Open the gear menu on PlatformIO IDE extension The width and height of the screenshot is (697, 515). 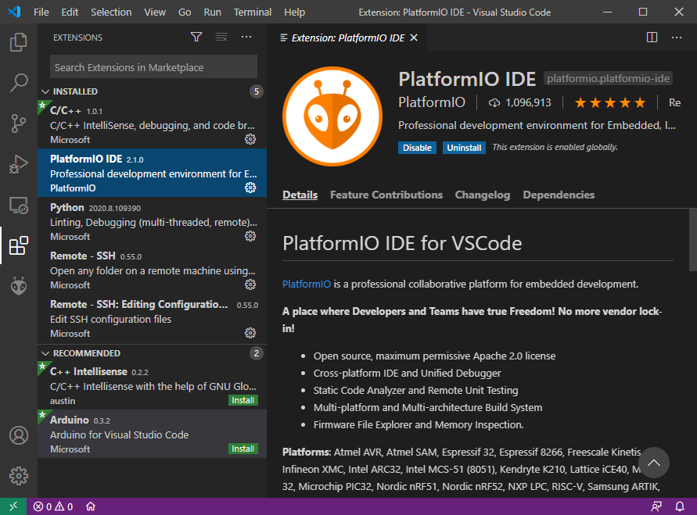pos(250,188)
